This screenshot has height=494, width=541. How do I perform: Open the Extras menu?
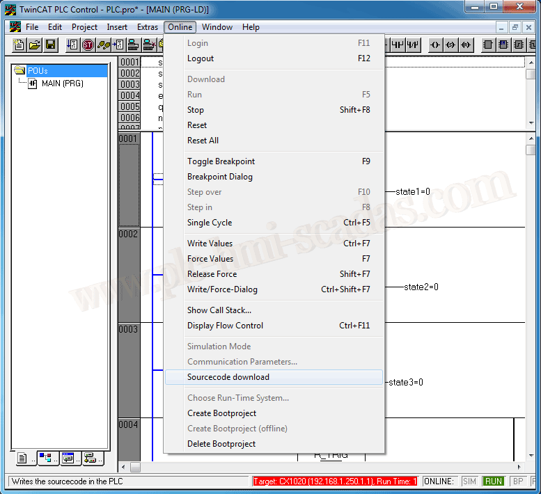pos(148,27)
